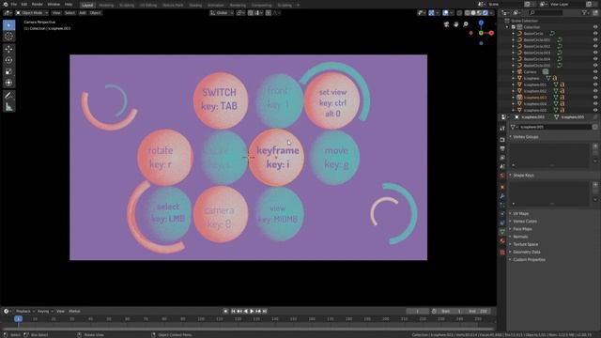Open the World properties tab
Screen dimensions: 601x338
(x=502, y=176)
